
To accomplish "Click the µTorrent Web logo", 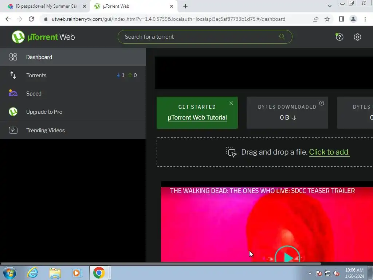I will click(43, 37).
